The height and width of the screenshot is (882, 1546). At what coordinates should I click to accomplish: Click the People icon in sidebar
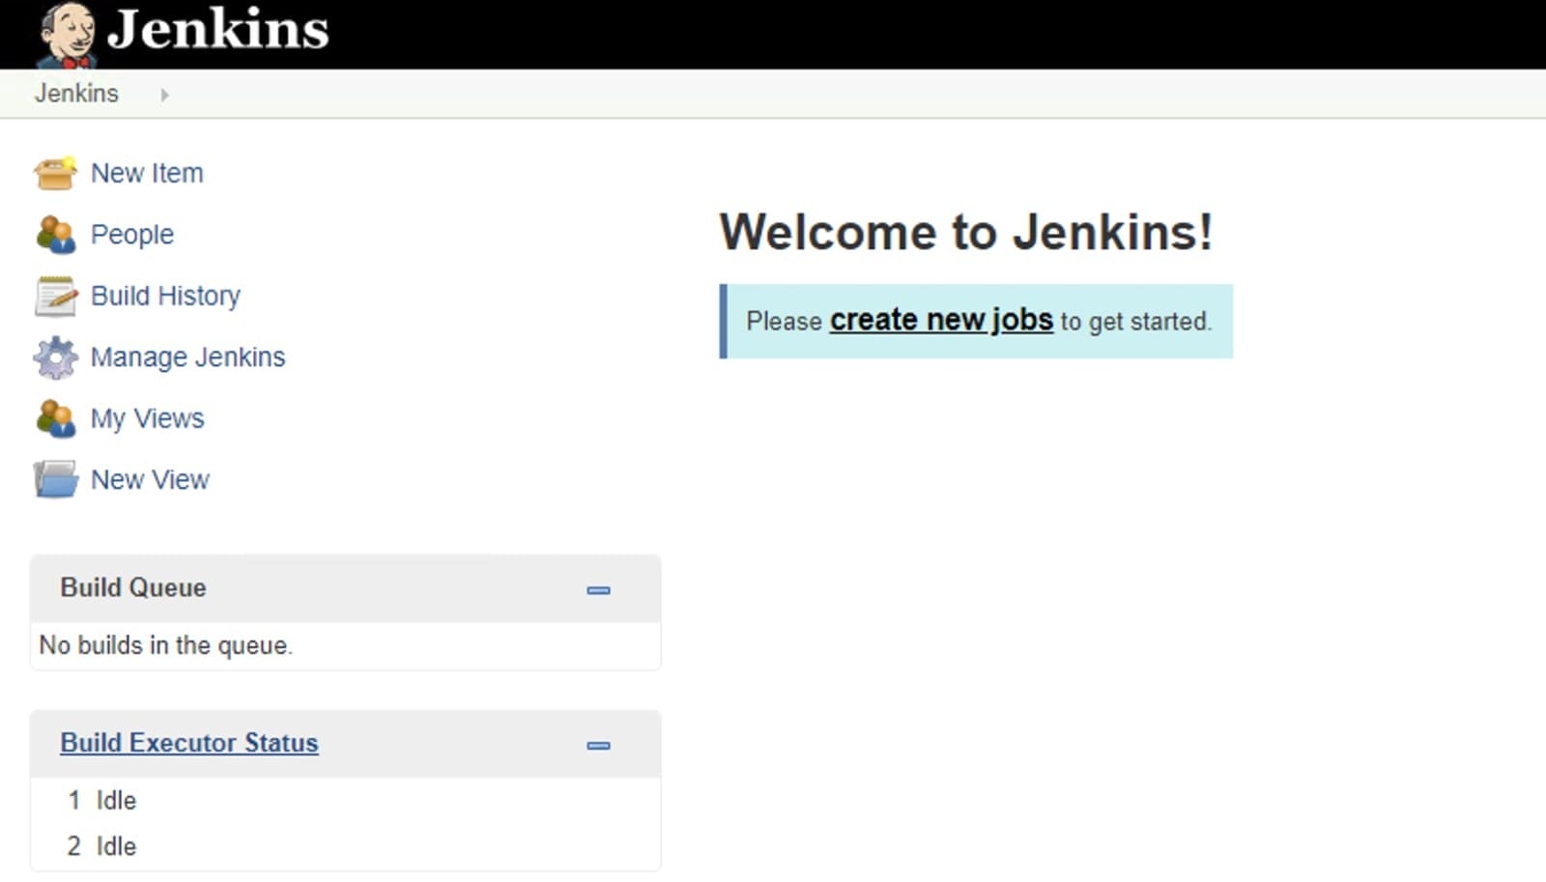pos(55,235)
